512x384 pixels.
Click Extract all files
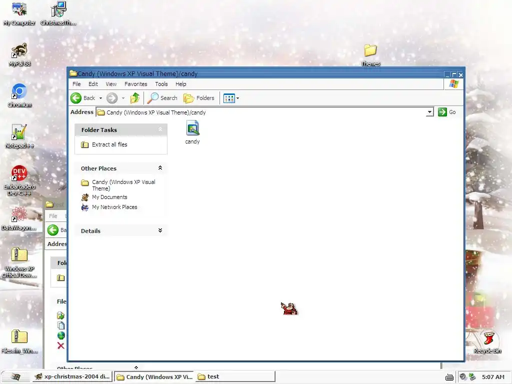(x=104, y=144)
